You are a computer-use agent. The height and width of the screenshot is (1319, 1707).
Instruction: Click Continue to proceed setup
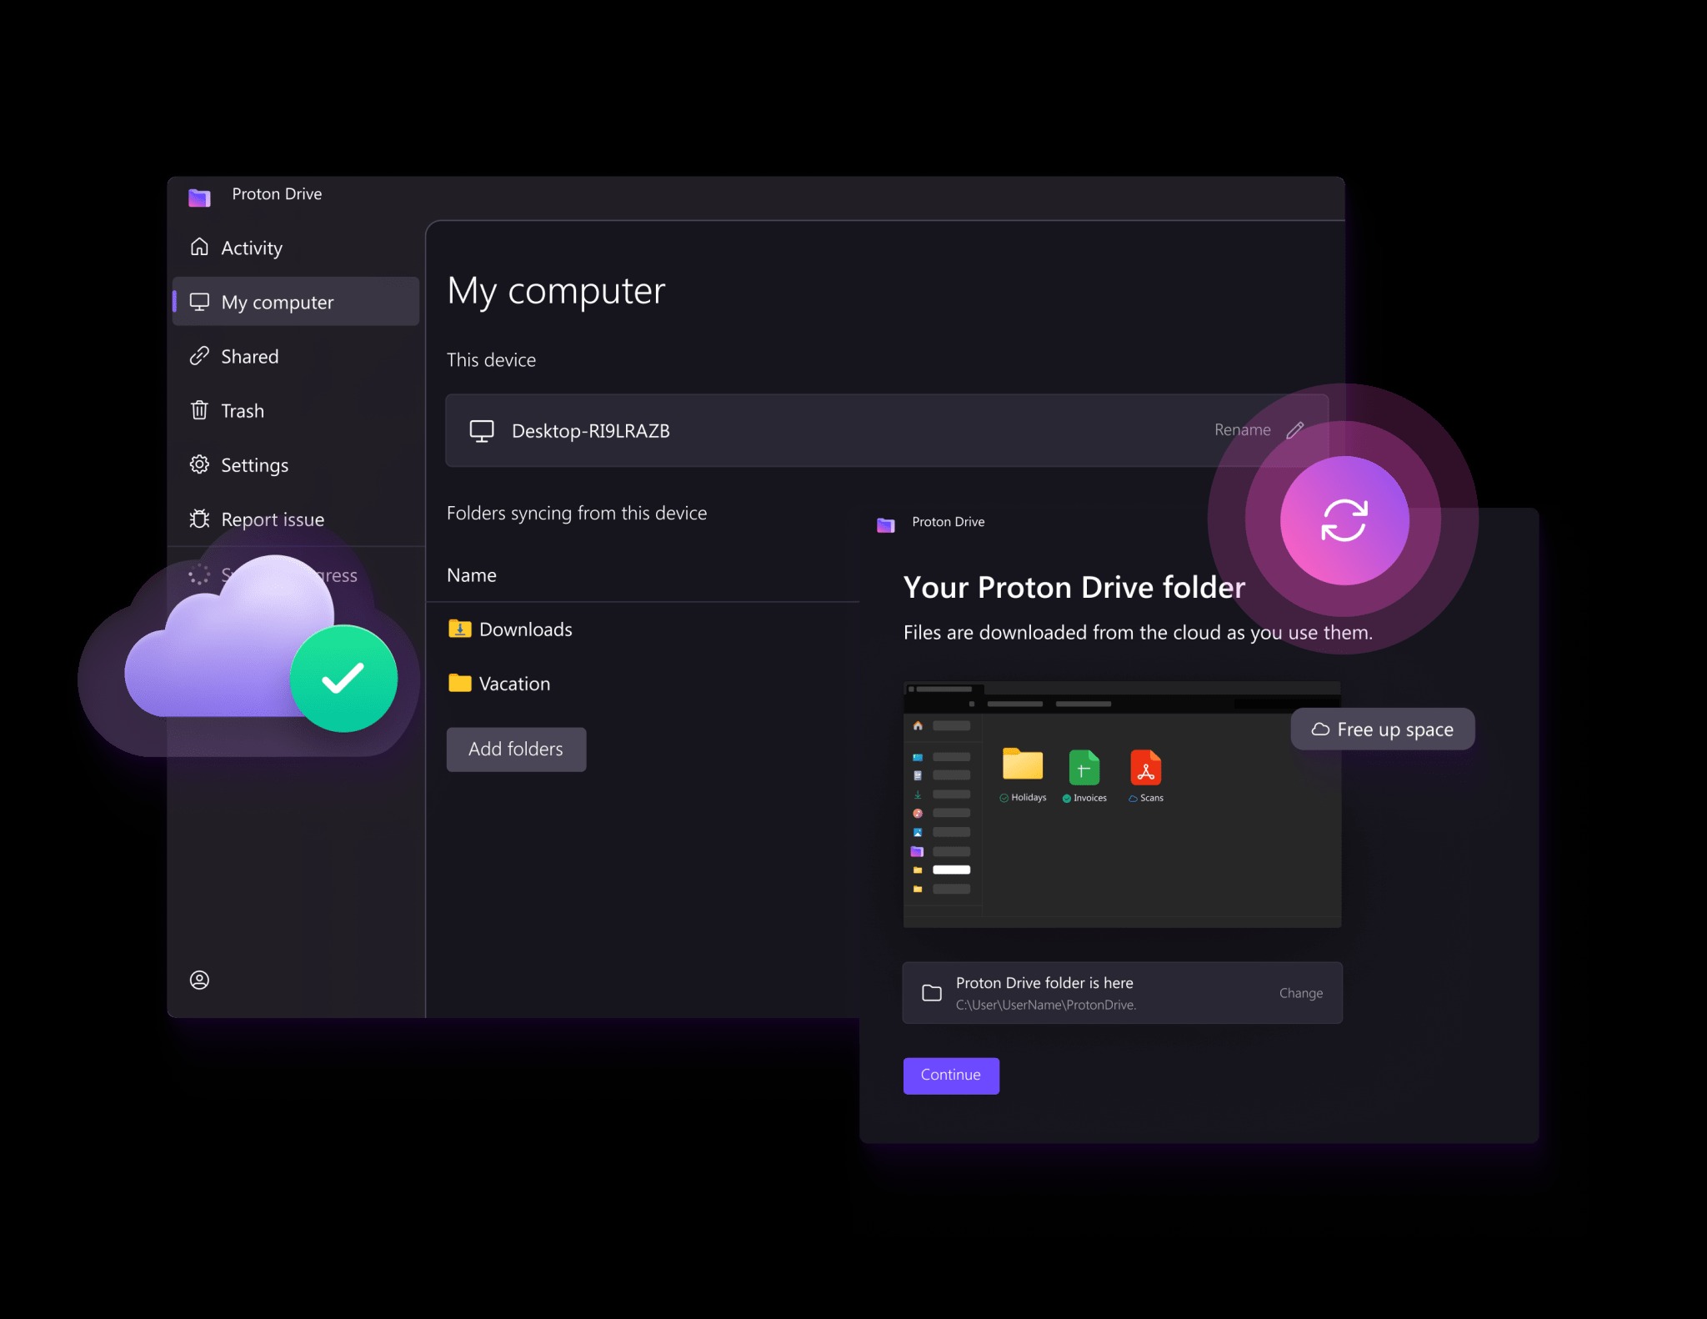(x=951, y=1074)
